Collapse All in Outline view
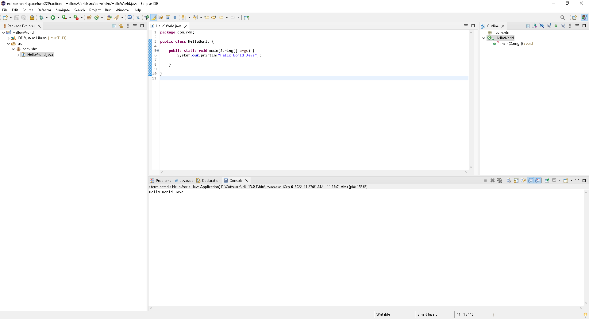Screen dimensions: 589x319 (528, 26)
